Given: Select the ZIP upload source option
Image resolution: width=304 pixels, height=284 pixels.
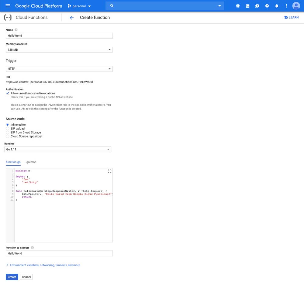Looking at the screenshot, I should (8, 129).
